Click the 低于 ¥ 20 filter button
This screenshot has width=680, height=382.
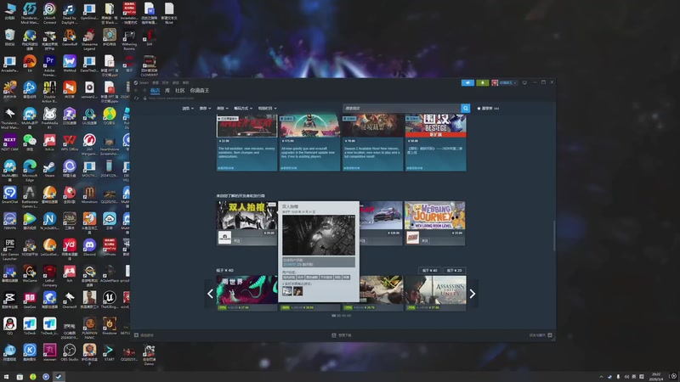[x=455, y=270]
